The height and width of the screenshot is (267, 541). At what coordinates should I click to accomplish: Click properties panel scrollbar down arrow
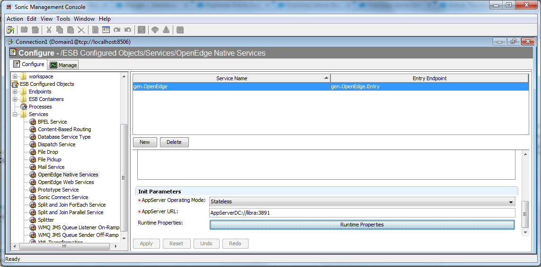[525, 233]
